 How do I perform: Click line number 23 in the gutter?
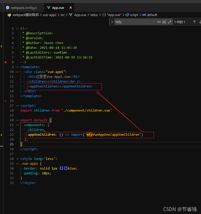[x=12, y=134]
